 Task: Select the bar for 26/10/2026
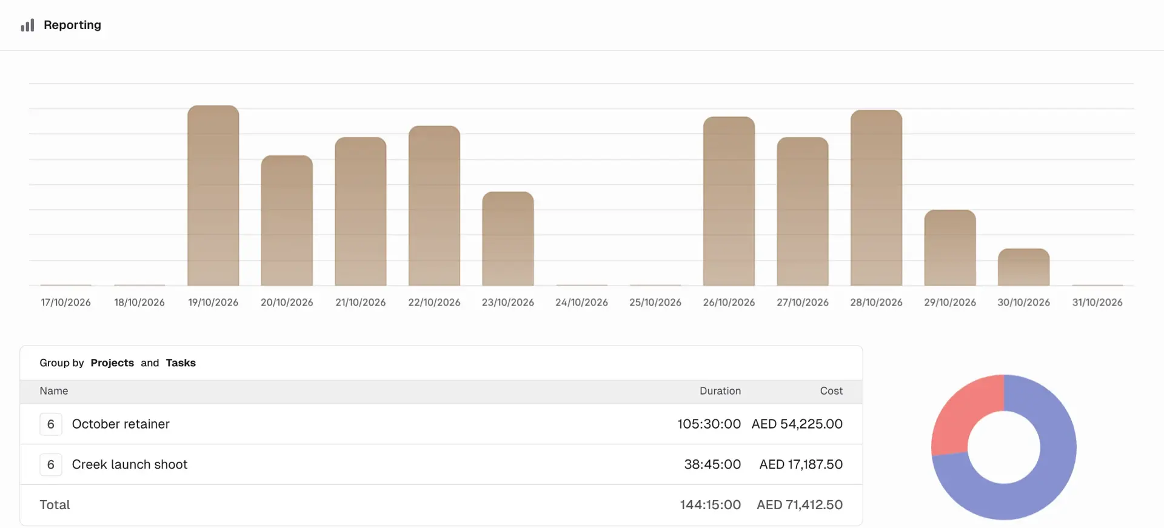click(729, 201)
